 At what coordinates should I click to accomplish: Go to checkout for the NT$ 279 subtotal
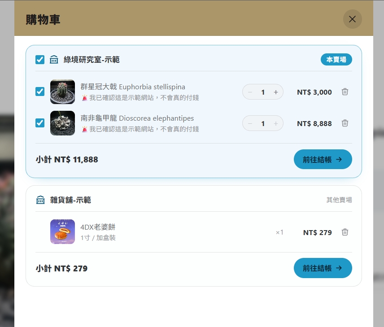point(323,268)
